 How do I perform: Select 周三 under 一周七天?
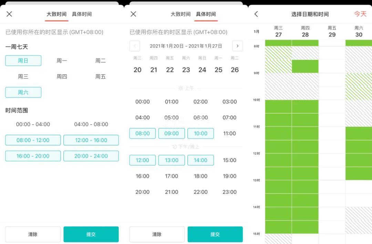23,77
